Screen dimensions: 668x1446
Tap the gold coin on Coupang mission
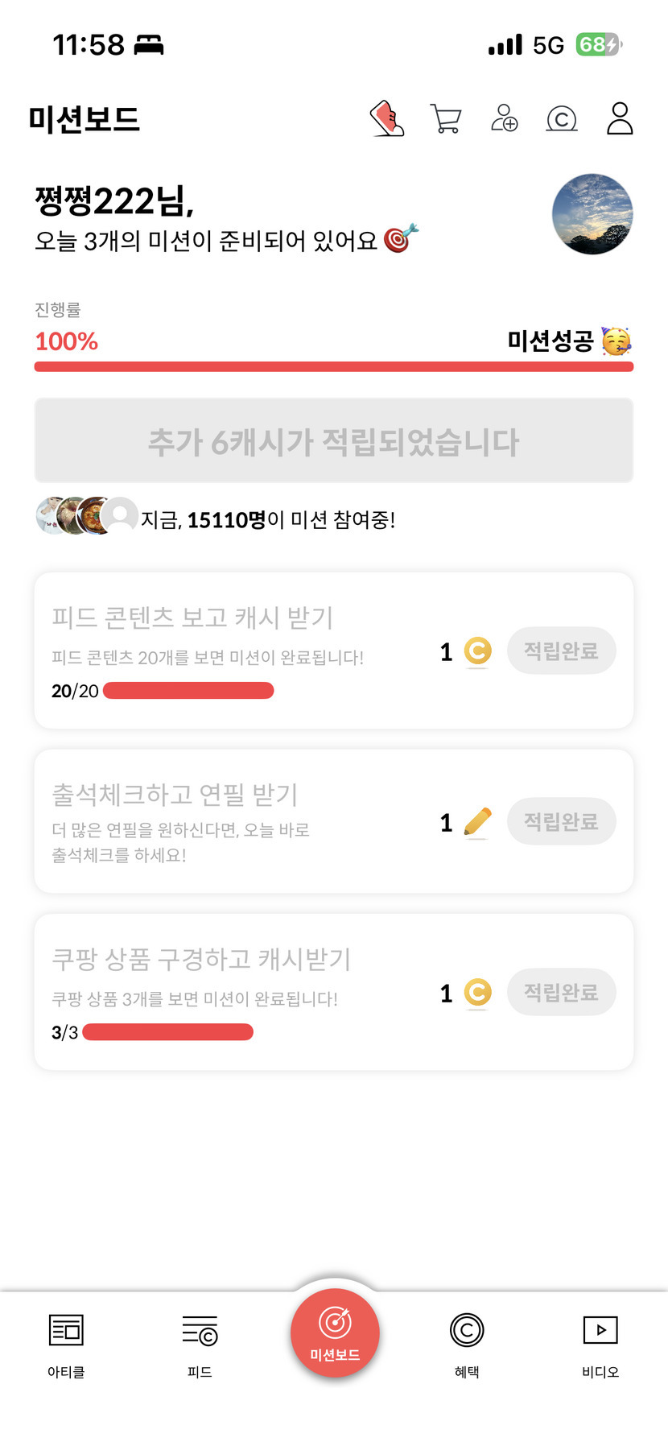477,993
